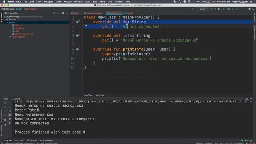Switch to the User.kt editor tab
This screenshot has height=144, width=256.
[130, 13]
